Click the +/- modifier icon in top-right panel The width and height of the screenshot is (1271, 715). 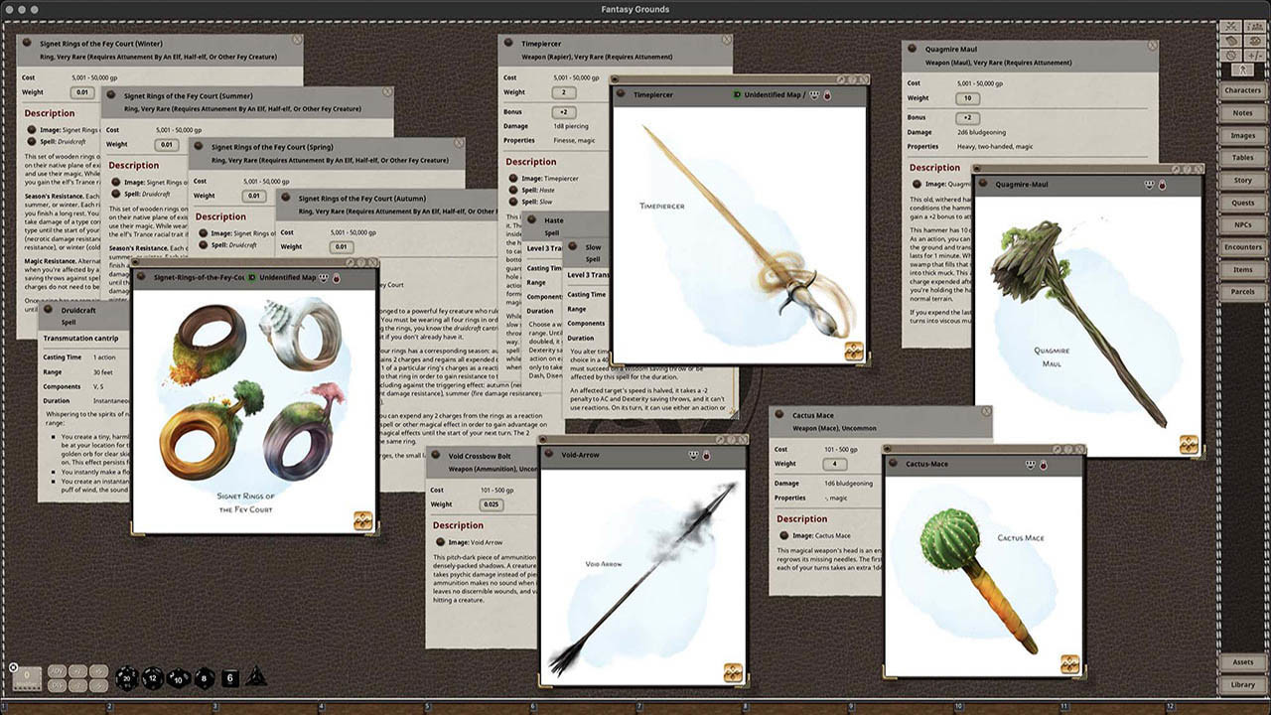point(1254,55)
